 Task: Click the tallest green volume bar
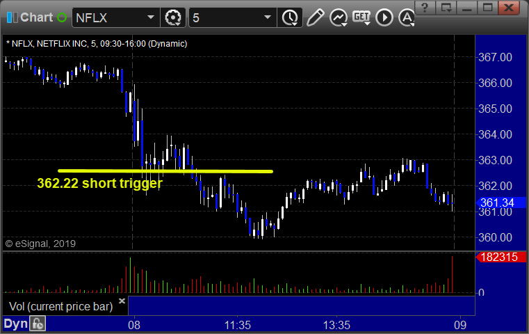point(130,276)
